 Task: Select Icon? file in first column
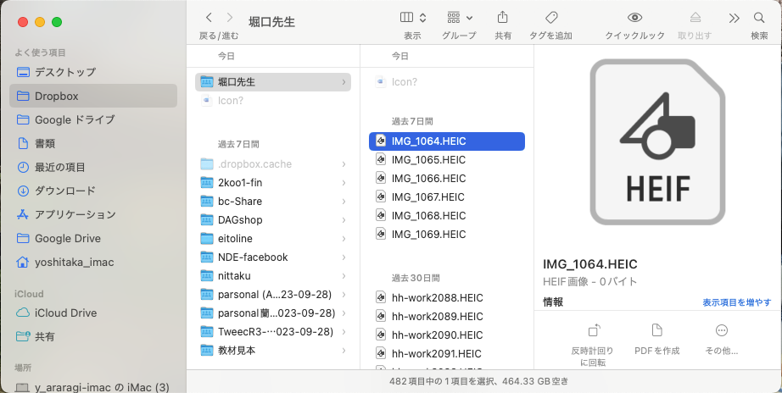(x=273, y=101)
